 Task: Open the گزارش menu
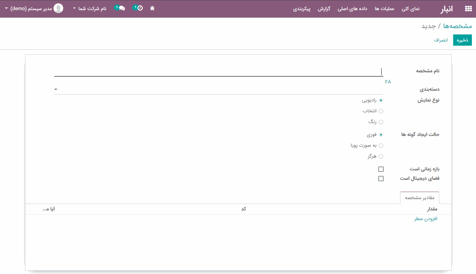click(x=324, y=9)
